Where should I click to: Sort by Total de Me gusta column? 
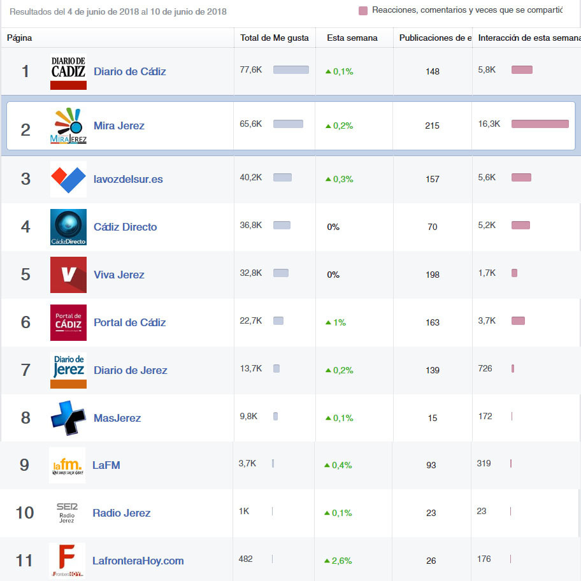[x=274, y=38]
